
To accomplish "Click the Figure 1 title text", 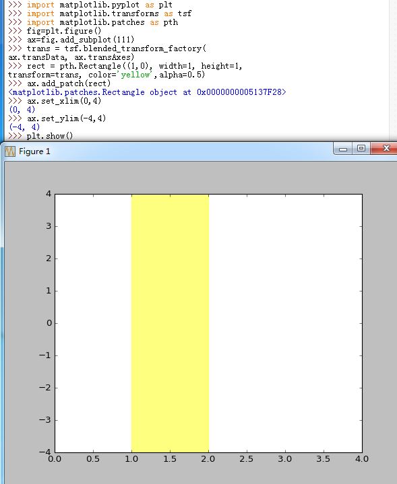I will click(34, 151).
